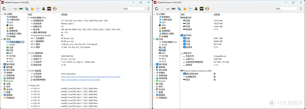This screenshot has width=305, height=109.
Task: Select 中央处理器(CPU) in right window tree
Action: click(169, 42)
